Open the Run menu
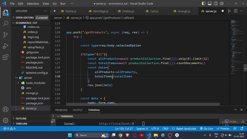Screen dimensions: 247x139 [x=63, y=3]
